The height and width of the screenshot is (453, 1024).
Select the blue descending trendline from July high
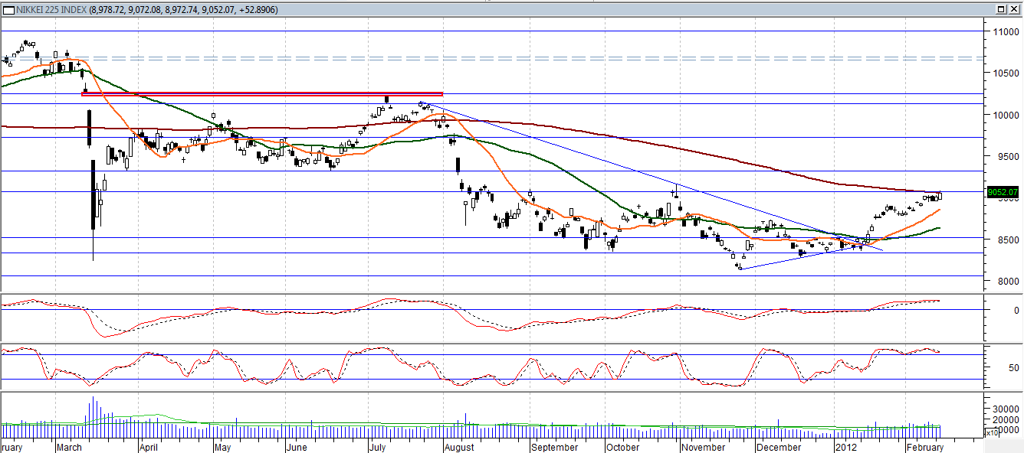pos(651,176)
